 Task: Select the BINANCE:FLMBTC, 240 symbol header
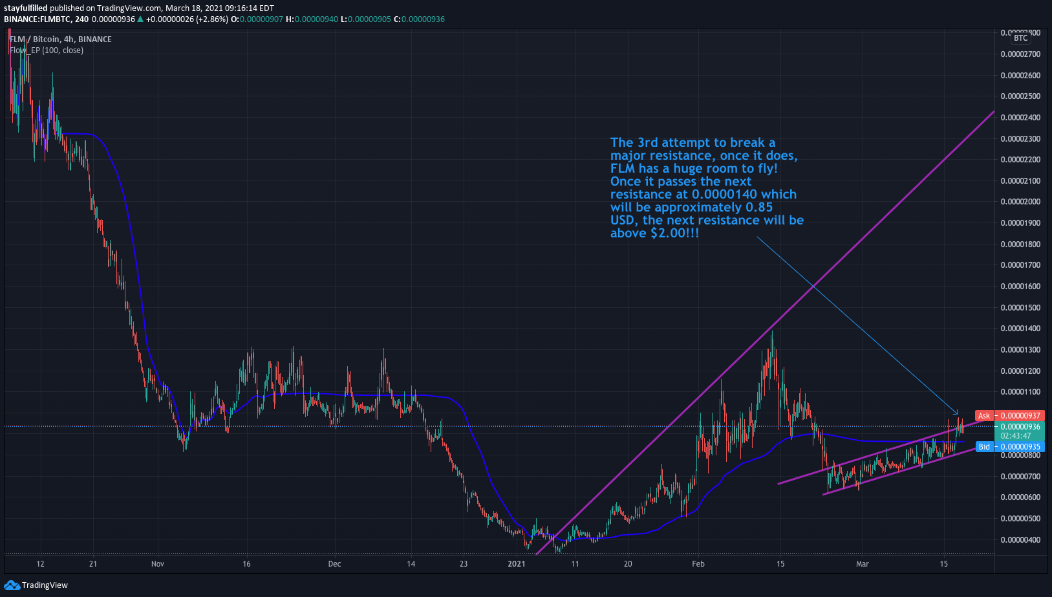(47, 19)
